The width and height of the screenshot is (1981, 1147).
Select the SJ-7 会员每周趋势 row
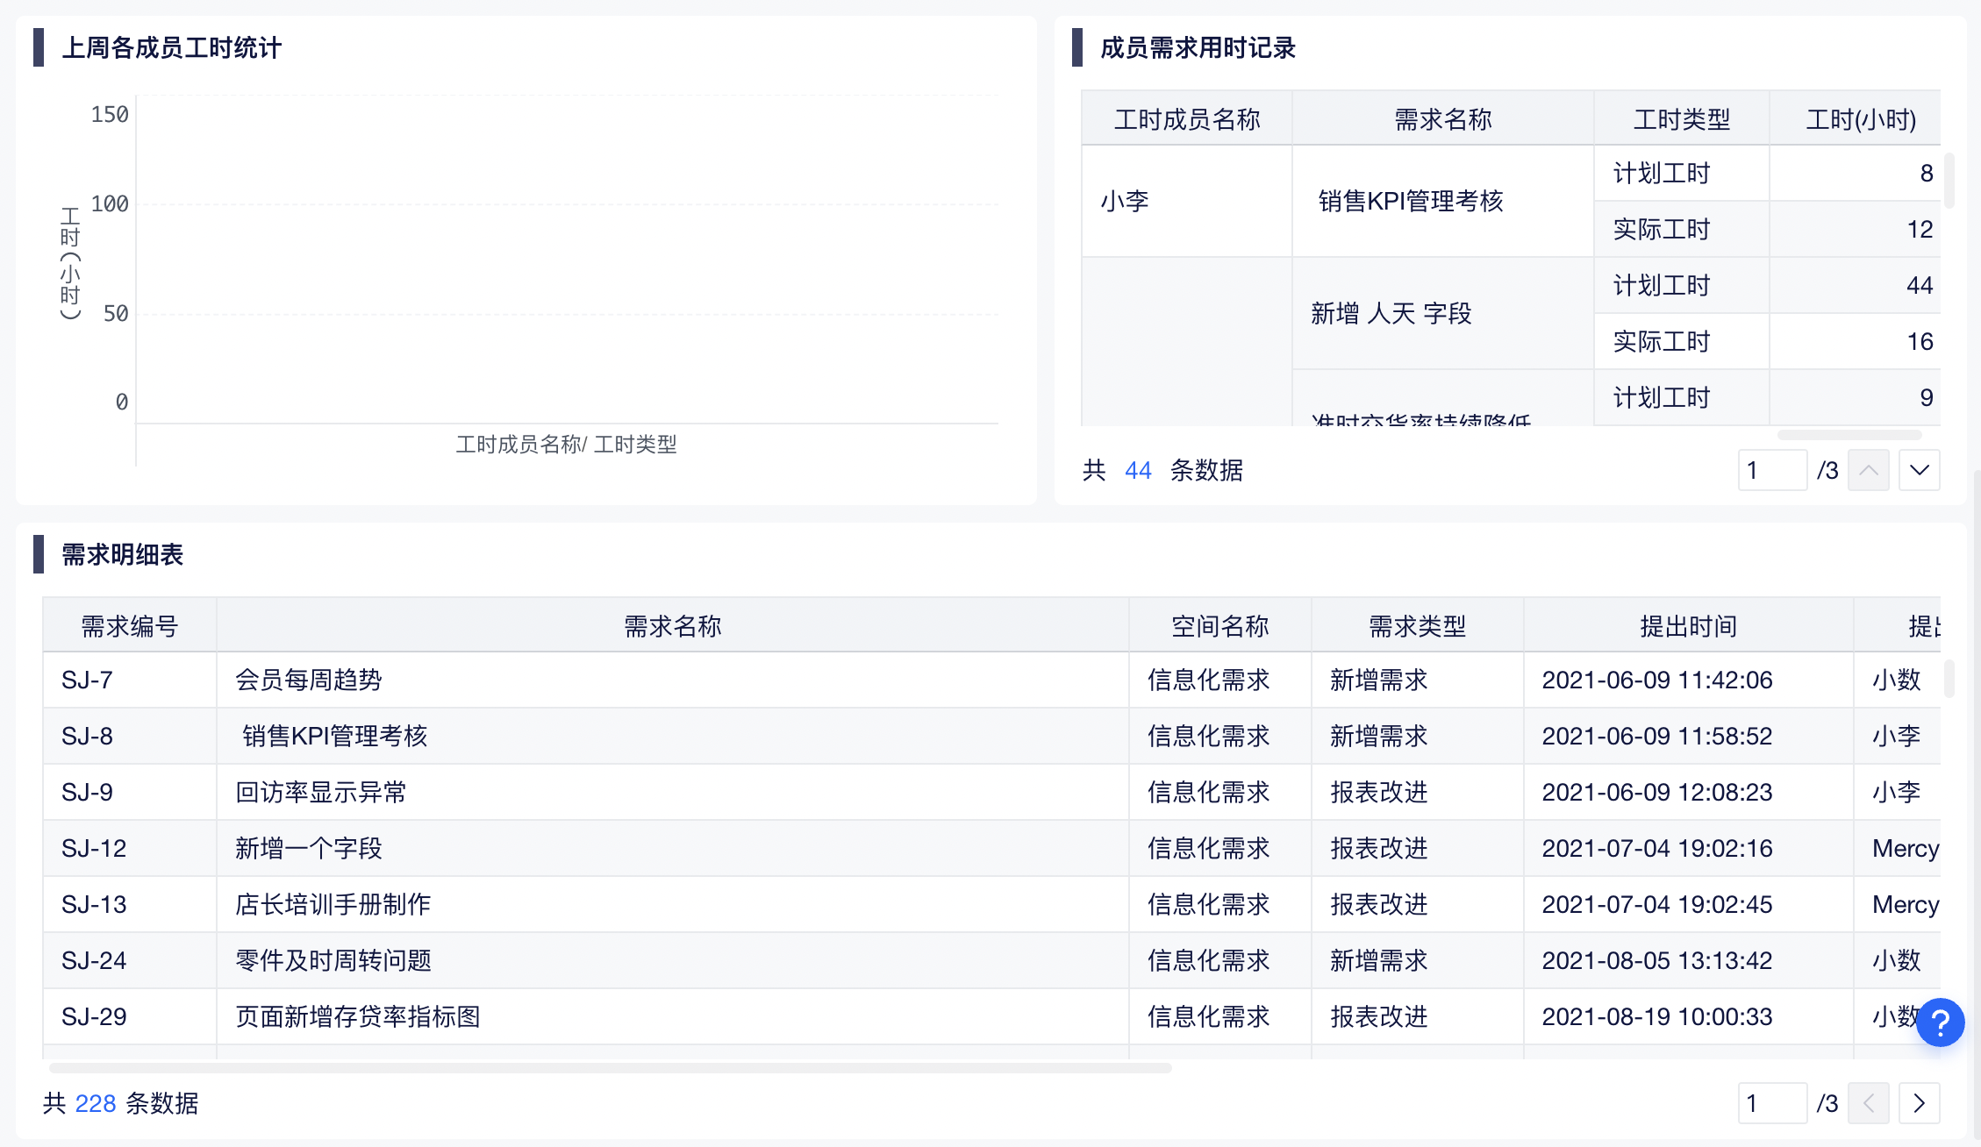coord(308,680)
